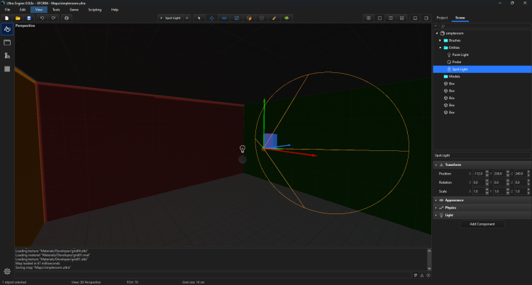
Task: Click the New file icon
Action: point(6,18)
